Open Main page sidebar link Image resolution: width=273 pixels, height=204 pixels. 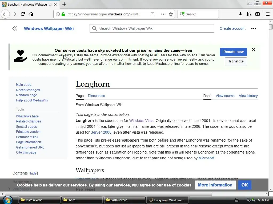tap(23, 85)
